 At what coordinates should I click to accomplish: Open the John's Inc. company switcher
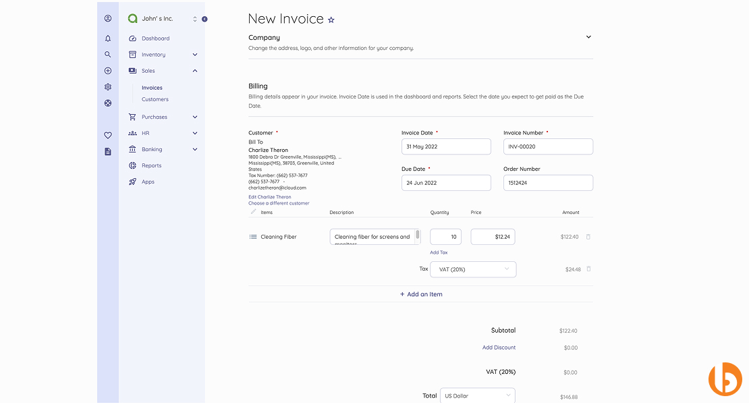(195, 19)
